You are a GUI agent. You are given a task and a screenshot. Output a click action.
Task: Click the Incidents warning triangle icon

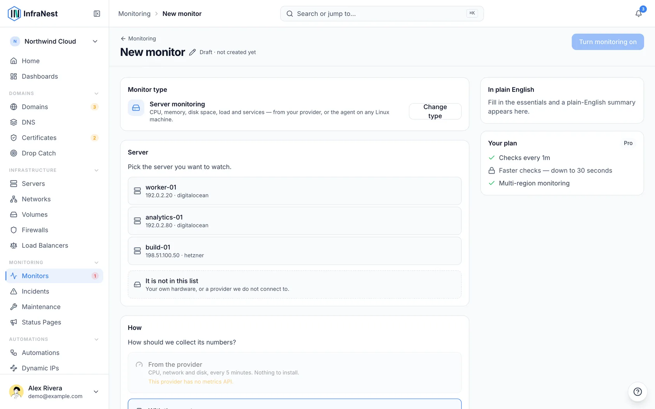(14, 291)
